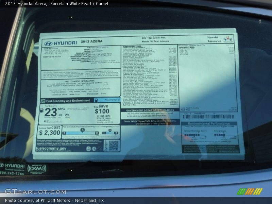Image resolution: width=272 pixels, height=204 pixels.
Task: Click the greenhouse gas rating marker 6
Action: pyautogui.click(x=83, y=130)
